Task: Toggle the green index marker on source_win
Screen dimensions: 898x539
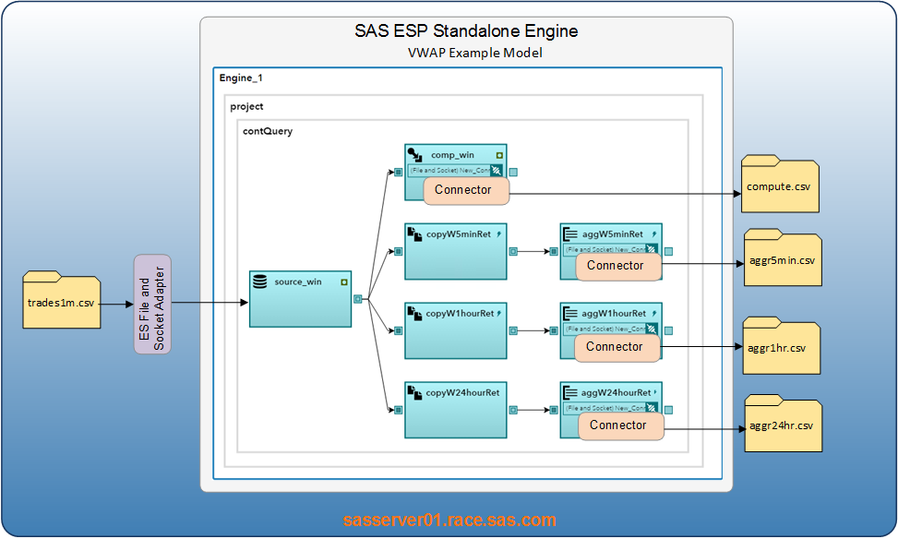Action: 344,281
